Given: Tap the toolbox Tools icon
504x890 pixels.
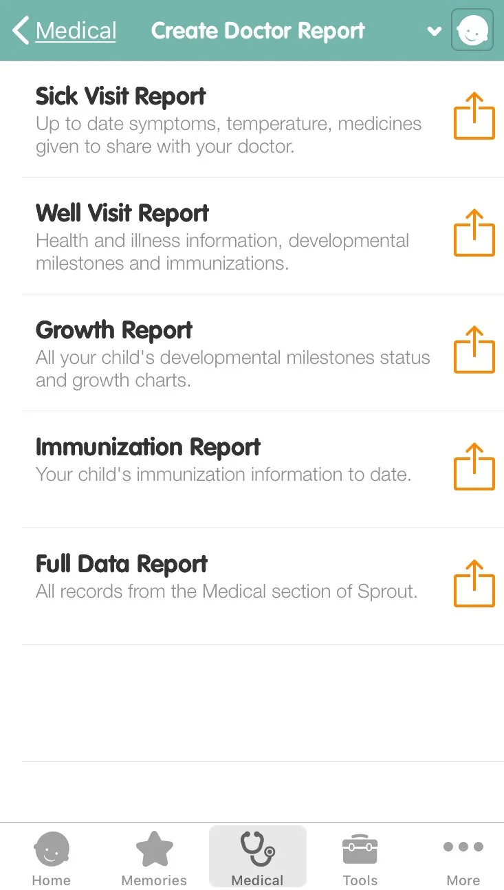Looking at the screenshot, I should [x=360, y=850].
